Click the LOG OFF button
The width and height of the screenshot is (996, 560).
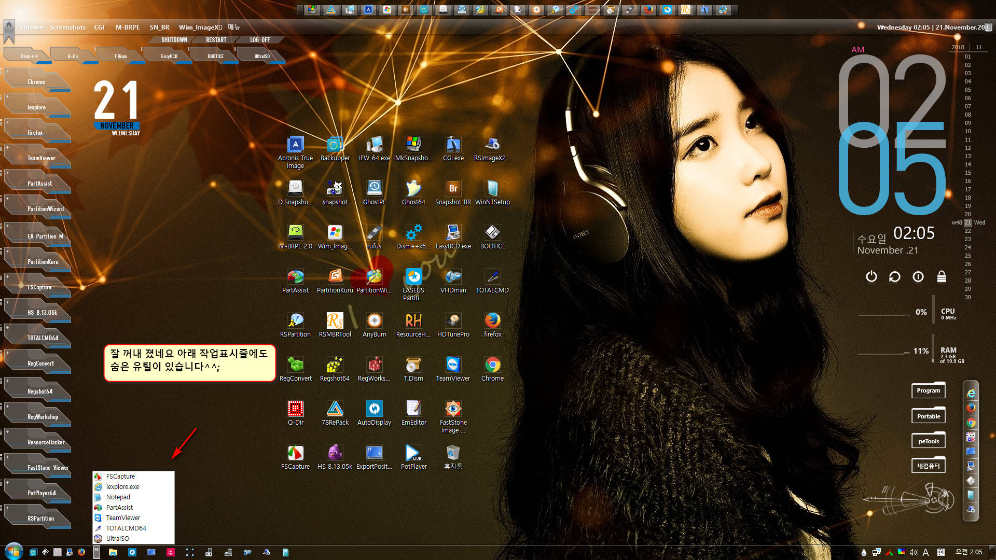(x=260, y=40)
